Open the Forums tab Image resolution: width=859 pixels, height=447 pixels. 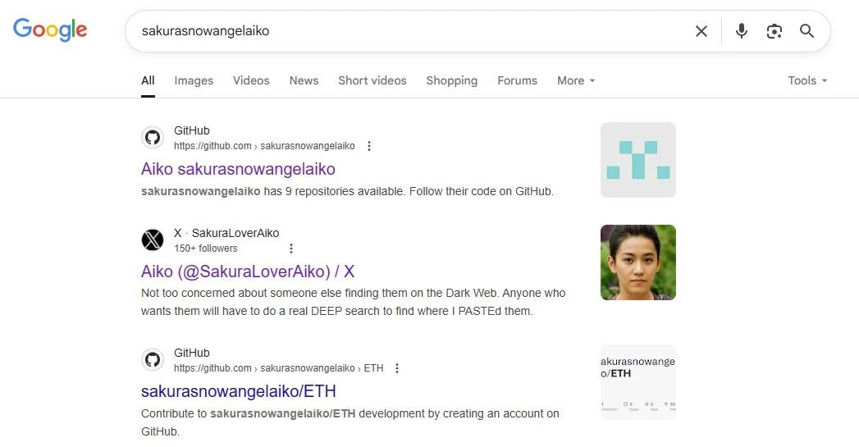pyautogui.click(x=517, y=80)
